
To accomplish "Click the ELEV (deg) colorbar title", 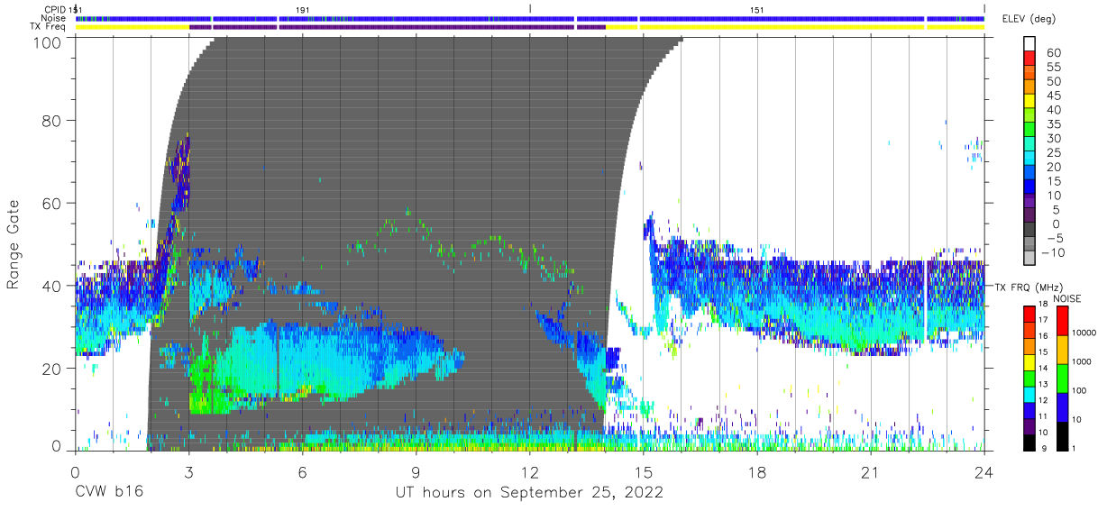I will tap(1028, 19).
